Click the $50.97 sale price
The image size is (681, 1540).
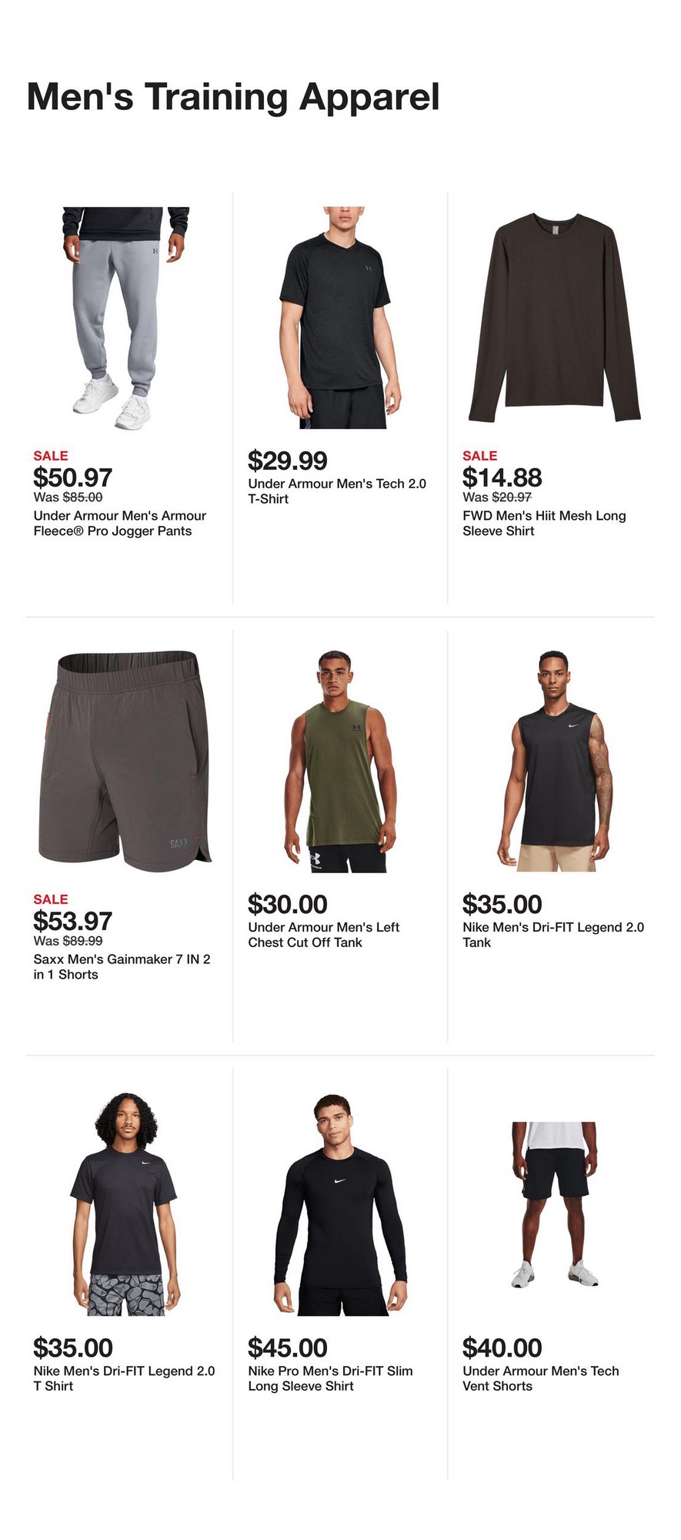pyautogui.click(x=72, y=477)
